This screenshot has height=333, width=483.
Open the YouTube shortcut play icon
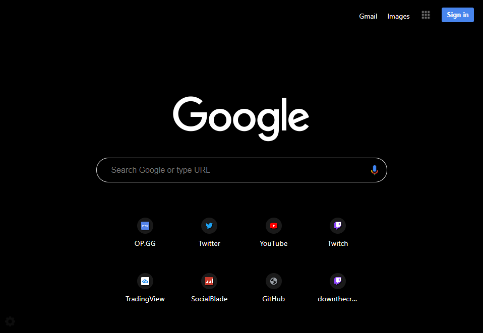tap(274, 226)
